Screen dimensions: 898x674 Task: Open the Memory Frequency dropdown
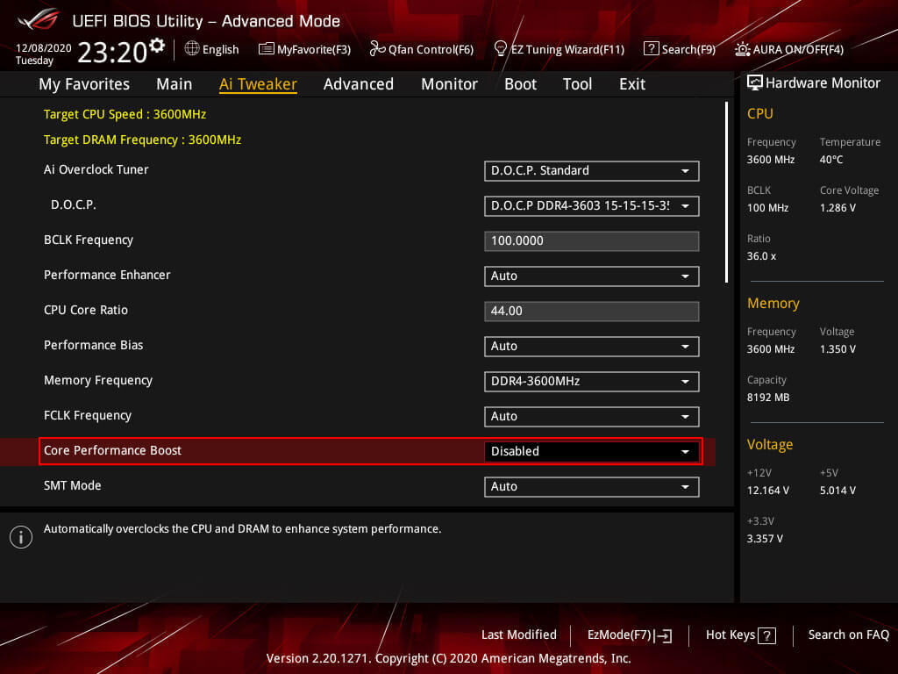(x=592, y=382)
